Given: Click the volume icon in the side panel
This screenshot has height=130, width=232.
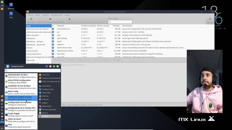Looking at the screenshot, I should (x=2, y=104).
